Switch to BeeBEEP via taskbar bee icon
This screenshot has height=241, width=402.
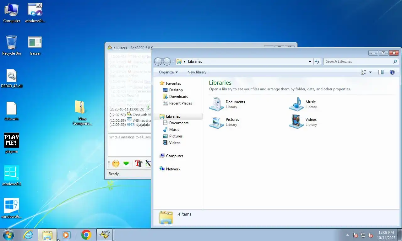[105, 235]
